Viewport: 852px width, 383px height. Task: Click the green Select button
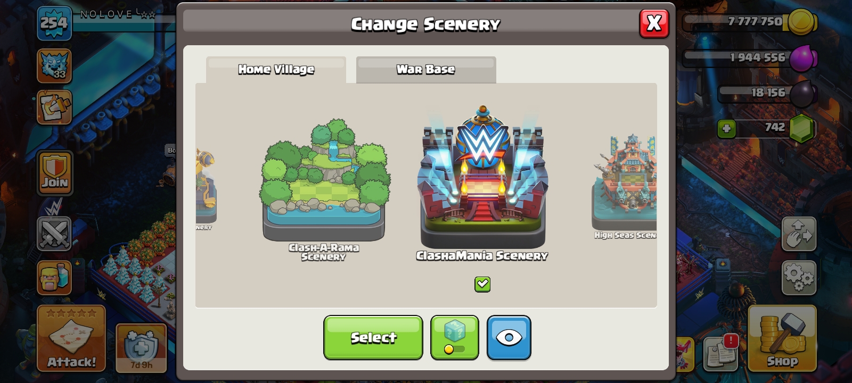pos(373,337)
